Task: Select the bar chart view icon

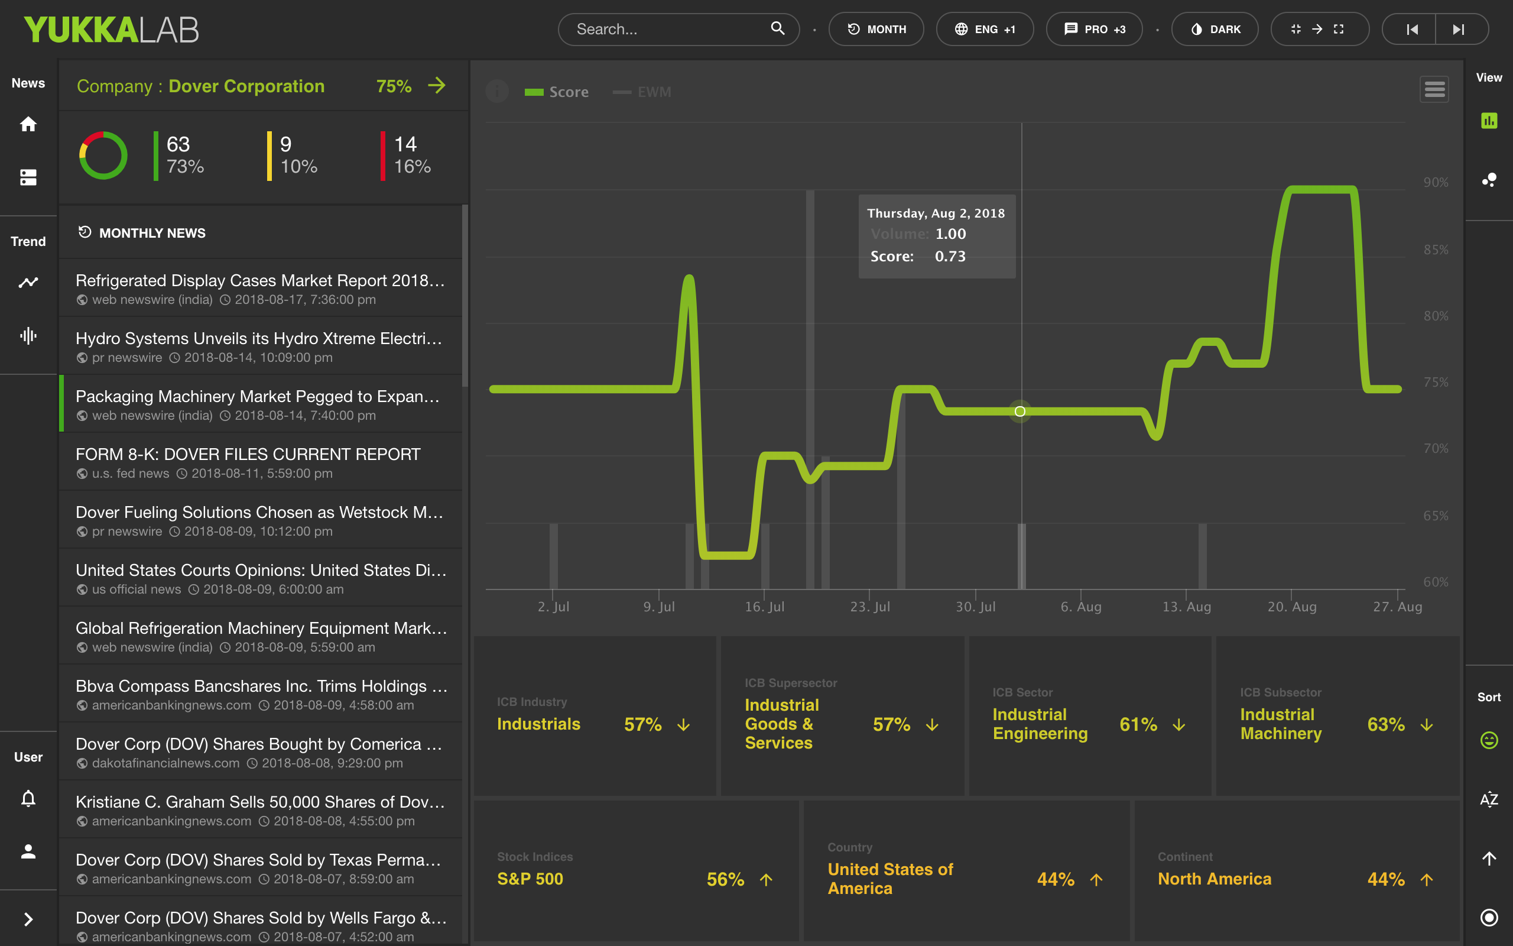Action: [1489, 121]
